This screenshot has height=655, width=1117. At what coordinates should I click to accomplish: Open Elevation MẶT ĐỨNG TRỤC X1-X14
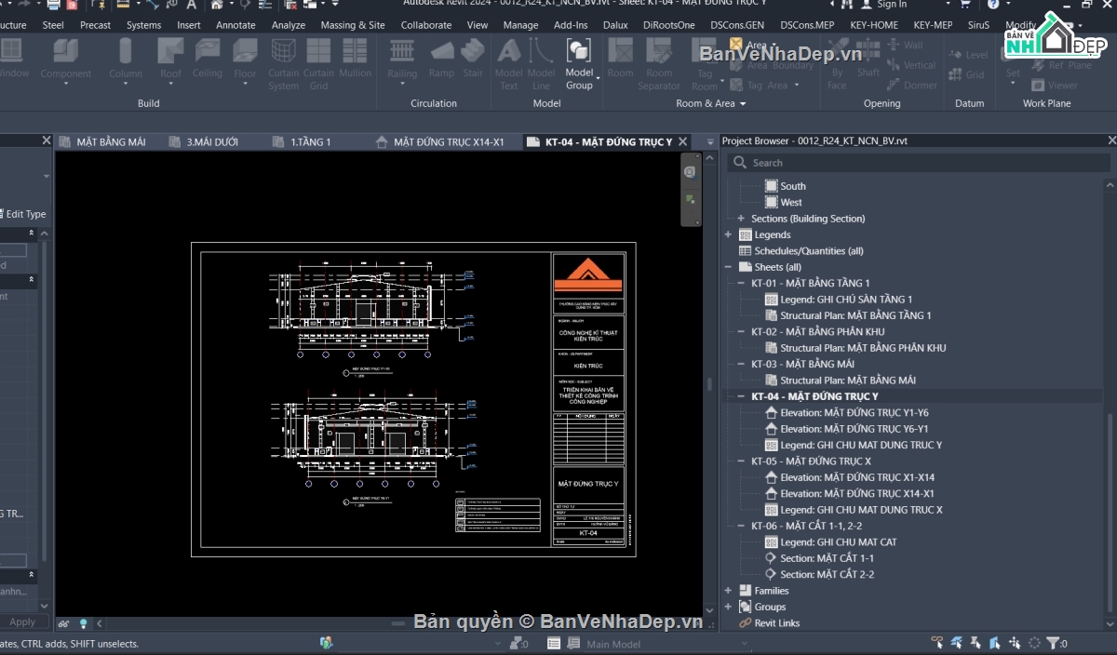849,477
